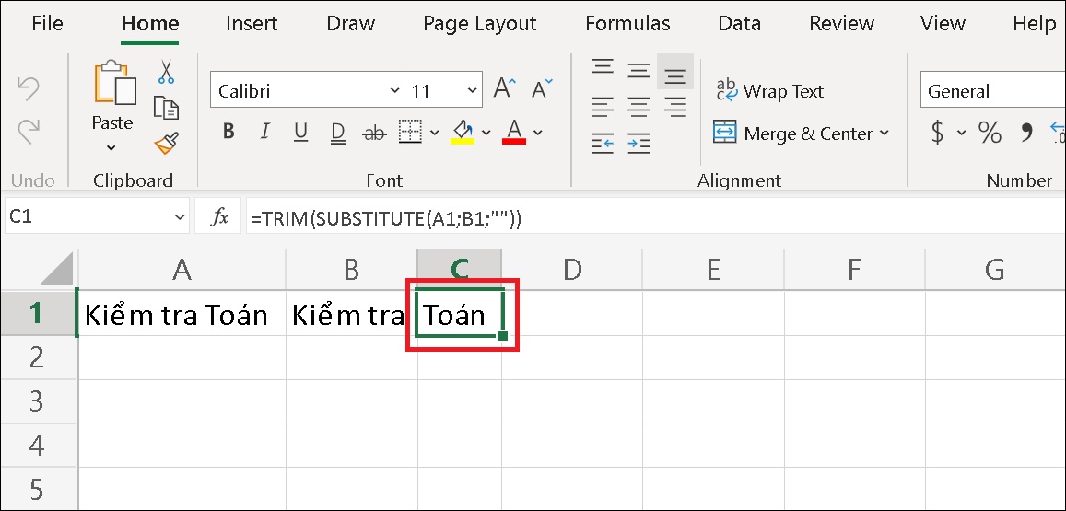The width and height of the screenshot is (1066, 511).
Task: Click the Copy icon
Action: coord(166,108)
